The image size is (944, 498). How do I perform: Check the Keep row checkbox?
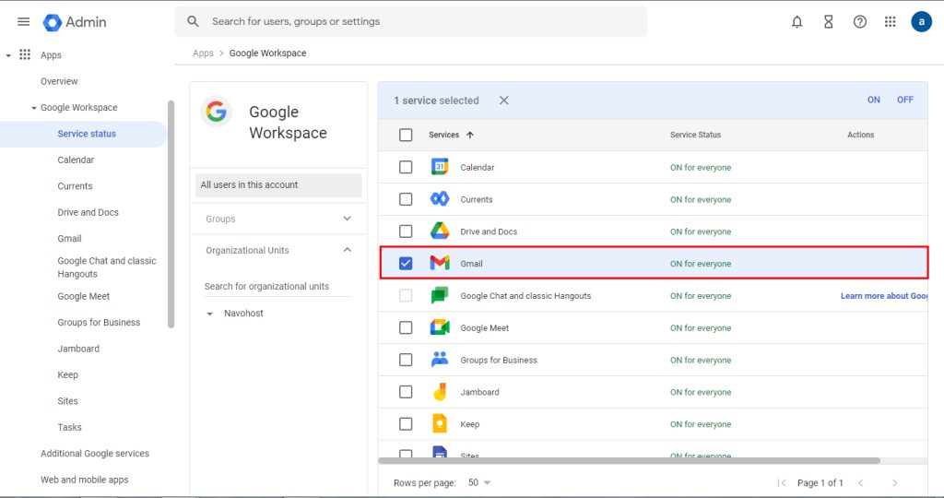(x=406, y=424)
